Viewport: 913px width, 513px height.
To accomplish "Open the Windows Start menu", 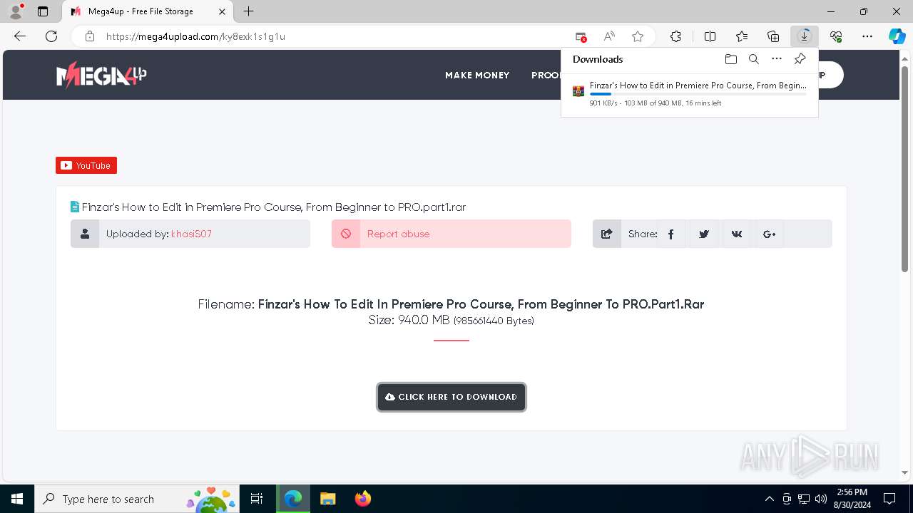I will pos(17,499).
